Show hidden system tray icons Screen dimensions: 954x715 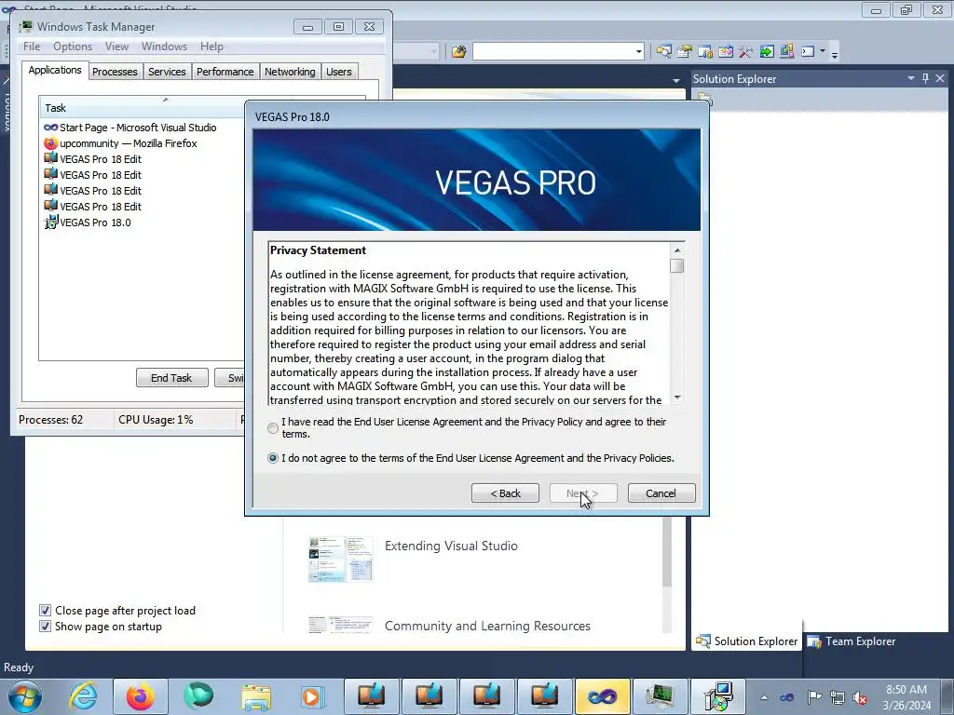[764, 697]
